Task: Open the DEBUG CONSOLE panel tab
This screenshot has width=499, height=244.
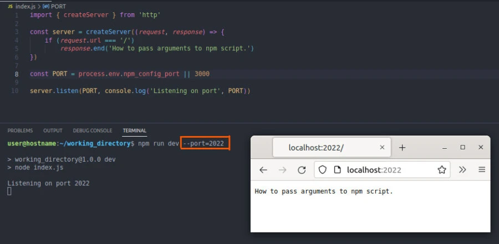Action: [92, 131]
